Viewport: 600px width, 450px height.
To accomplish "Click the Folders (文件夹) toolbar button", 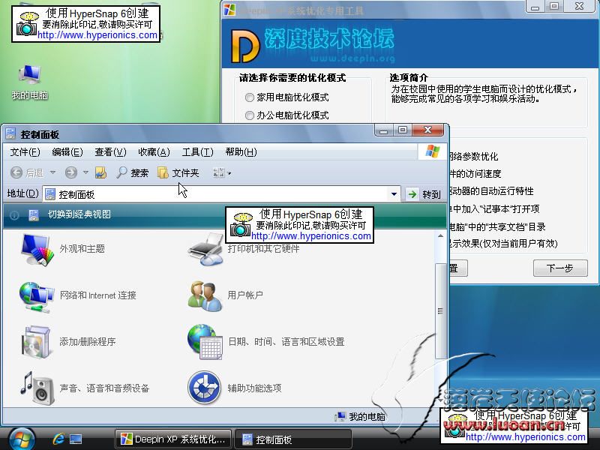I will point(178,173).
